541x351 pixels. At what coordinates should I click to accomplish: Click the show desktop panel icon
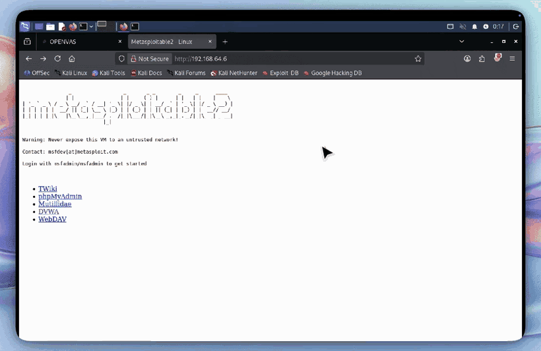[x=39, y=26]
